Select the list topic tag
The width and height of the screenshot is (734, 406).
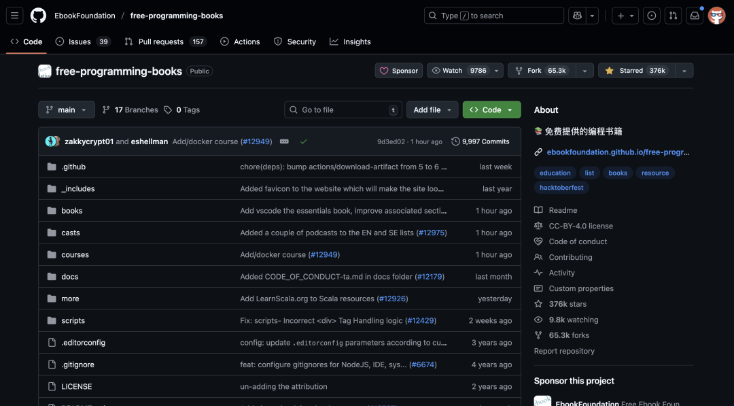click(x=589, y=173)
